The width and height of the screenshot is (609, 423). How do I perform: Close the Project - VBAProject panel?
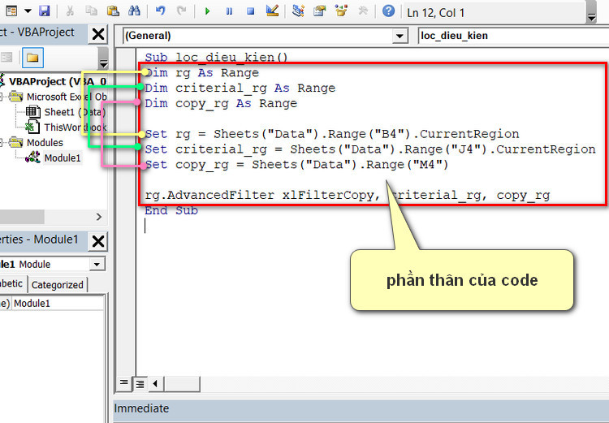coord(98,34)
